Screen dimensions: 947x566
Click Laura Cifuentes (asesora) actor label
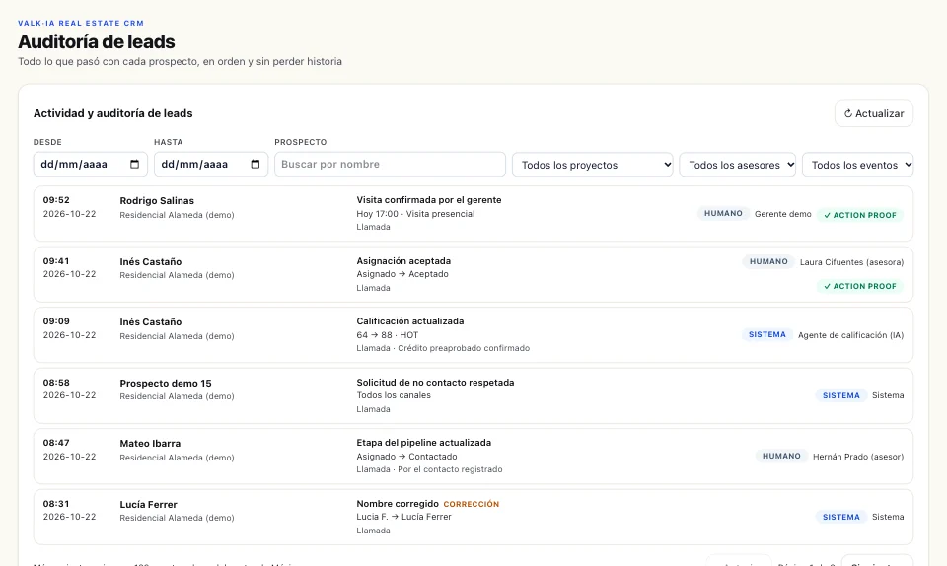tap(851, 262)
